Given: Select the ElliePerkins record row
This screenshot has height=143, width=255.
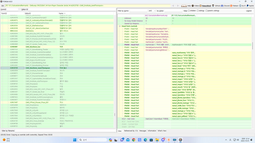Looking at the screenshot, I should pos(57,31).
